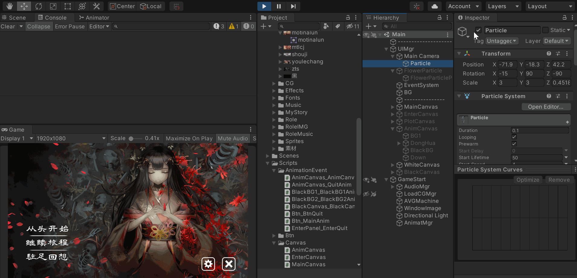Viewport: 577px width, 278px height.
Task: Select the Rotate tool in toolbar
Action: [39, 6]
